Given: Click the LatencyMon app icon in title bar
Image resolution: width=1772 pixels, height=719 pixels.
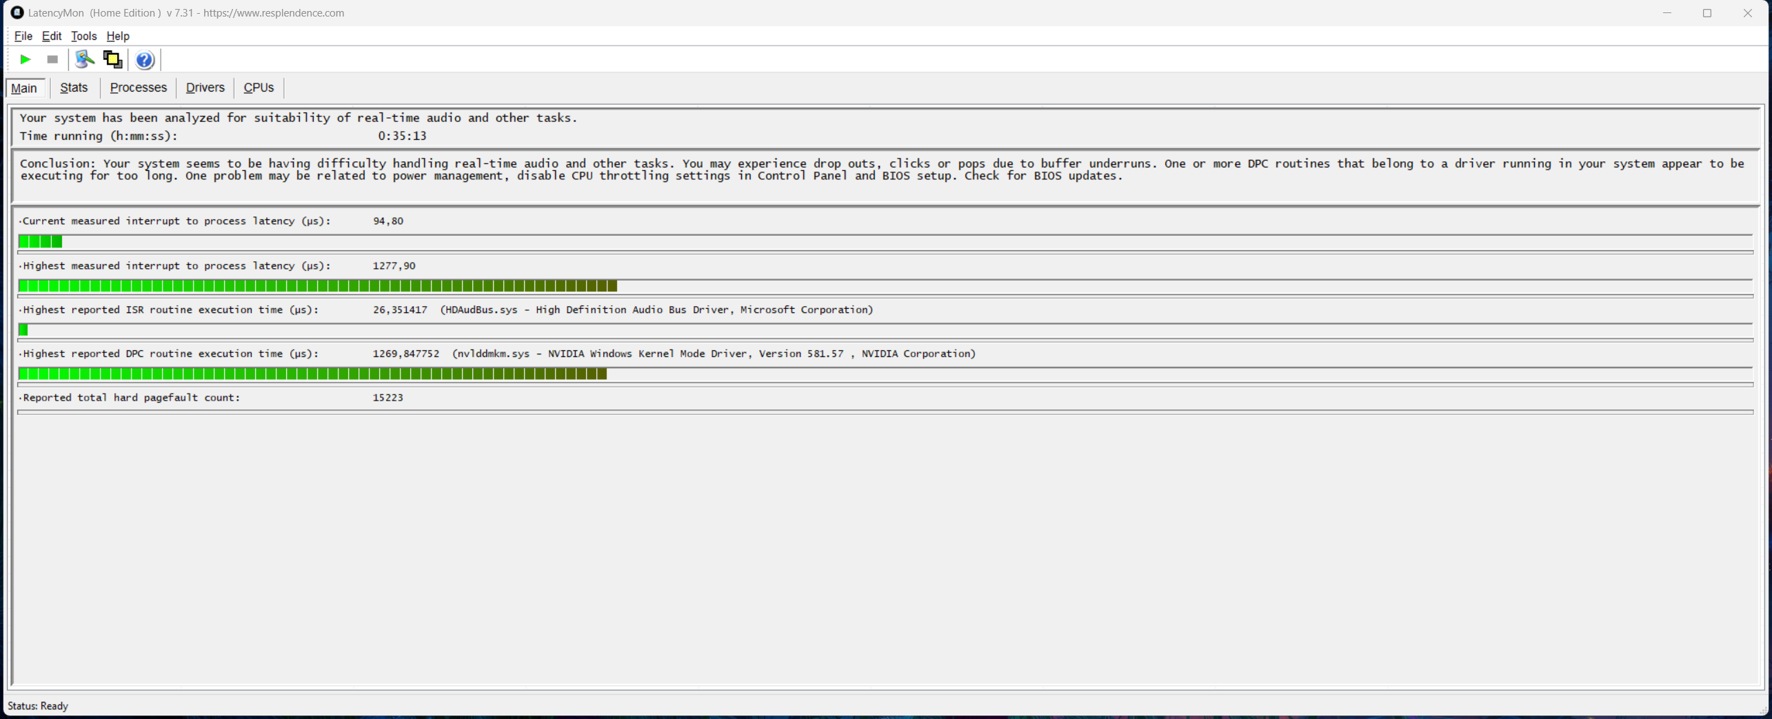Looking at the screenshot, I should 17,12.
